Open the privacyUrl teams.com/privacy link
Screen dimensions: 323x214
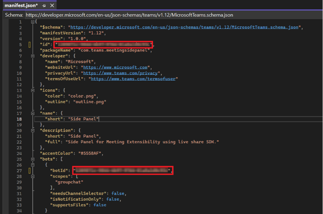point(120,73)
